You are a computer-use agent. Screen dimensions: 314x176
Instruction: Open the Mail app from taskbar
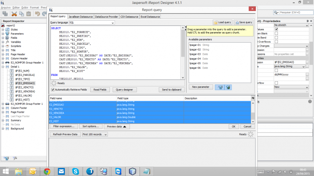click(x=61, y=171)
